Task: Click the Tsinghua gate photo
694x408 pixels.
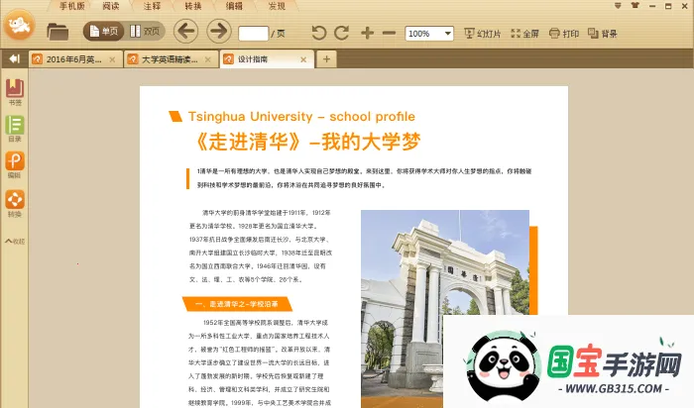Action: (x=445, y=309)
